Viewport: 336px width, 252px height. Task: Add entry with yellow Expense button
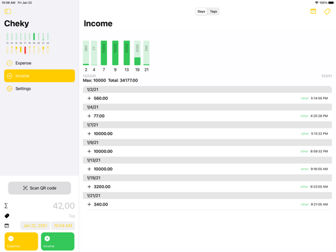[x=21, y=241]
